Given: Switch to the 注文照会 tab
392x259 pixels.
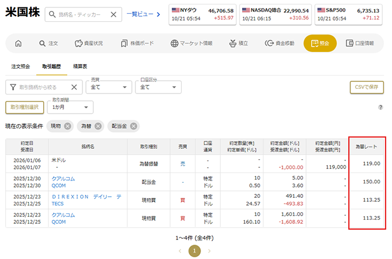Looking at the screenshot, I should [21, 67].
